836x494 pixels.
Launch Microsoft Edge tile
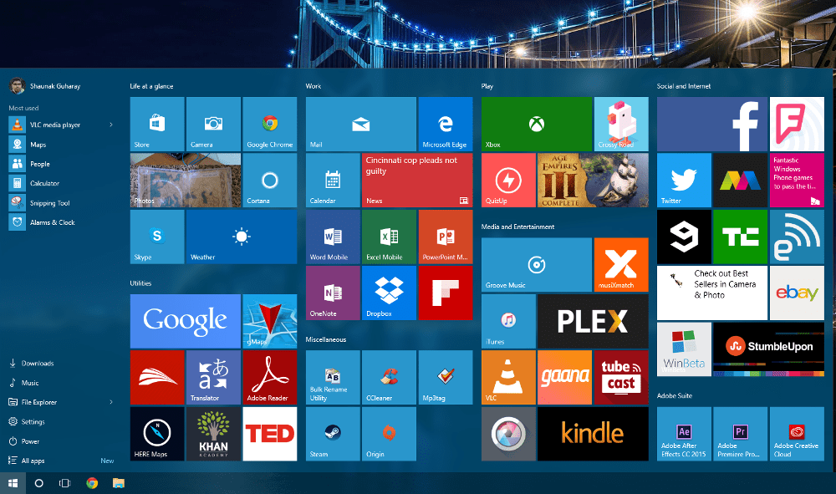[x=446, y=125]
